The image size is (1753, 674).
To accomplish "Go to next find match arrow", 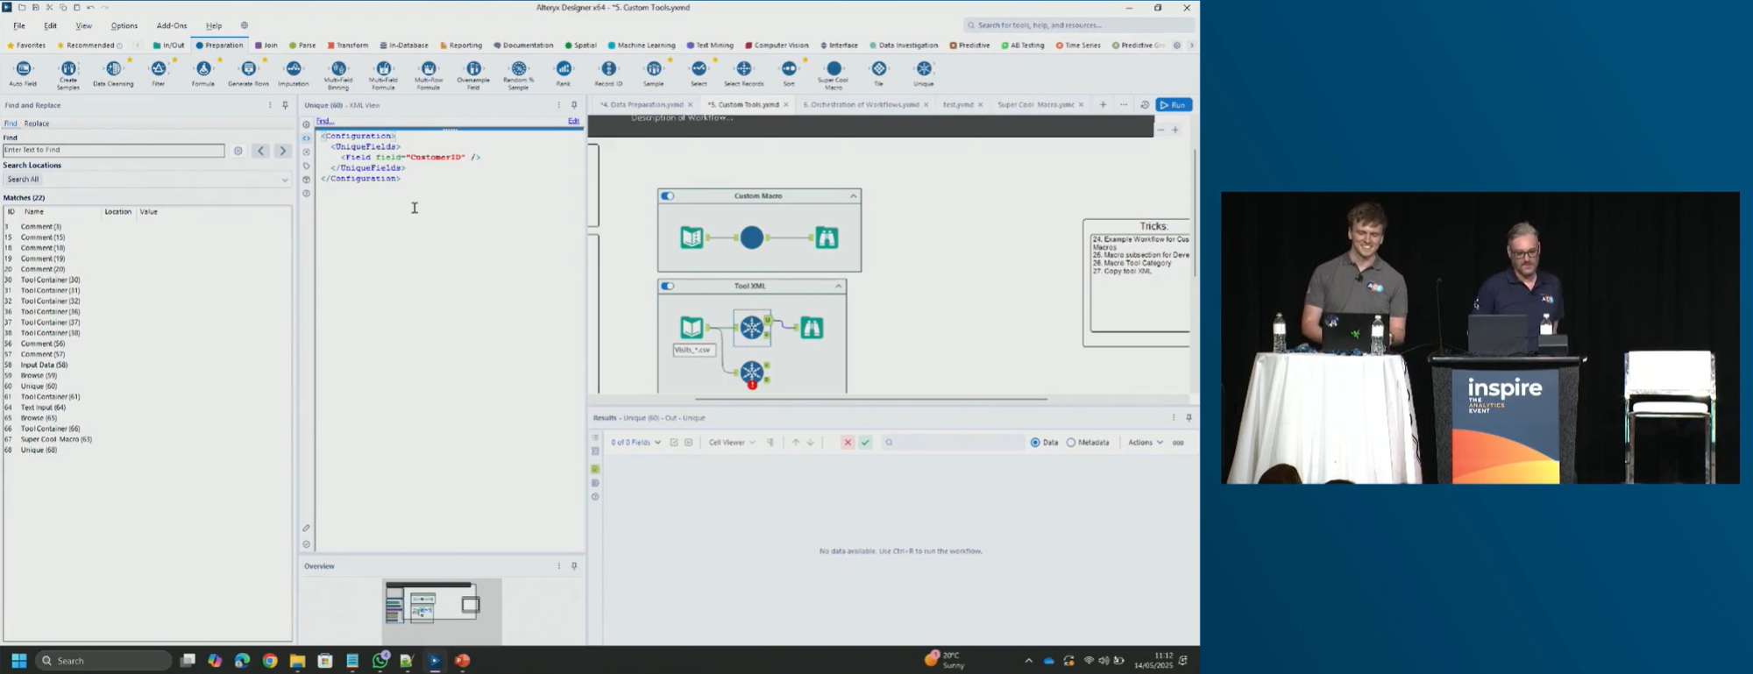I will tap(282, 151).
